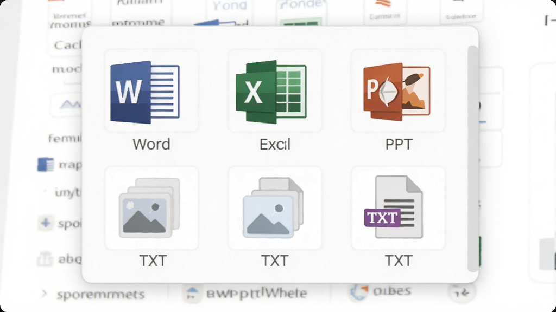Select the light blue stacked-images file icon

click(x=274, y=207)
